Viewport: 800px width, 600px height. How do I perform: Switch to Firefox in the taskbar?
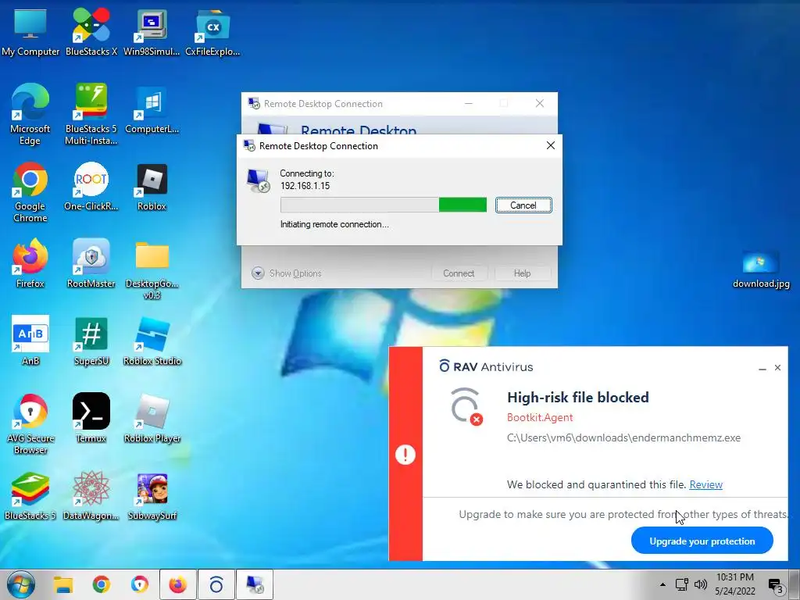point(177,584)
